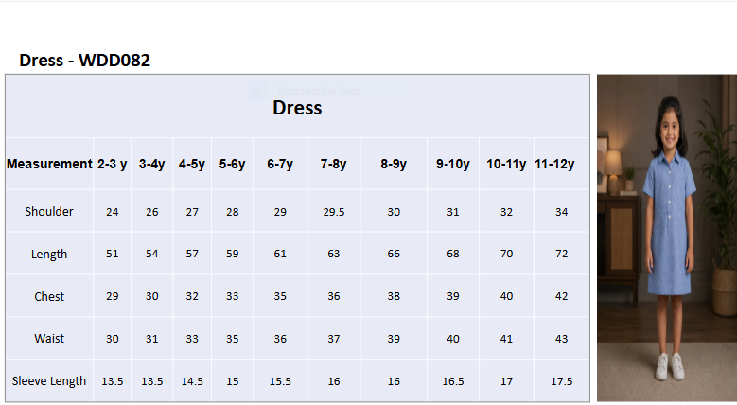Click the Shoulder row label

(49, 212)
